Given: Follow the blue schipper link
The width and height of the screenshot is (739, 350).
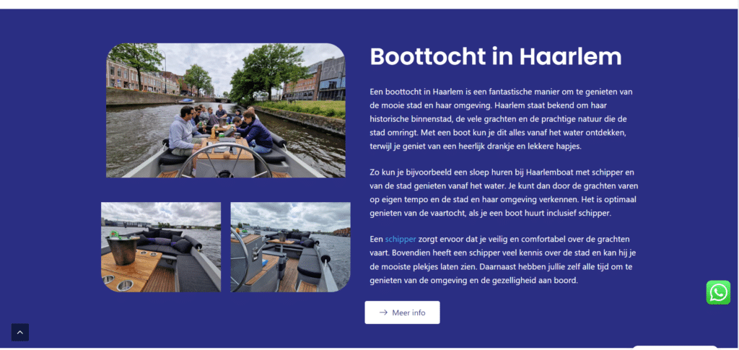Looking at the screenshot, I should tap(400, 238).
